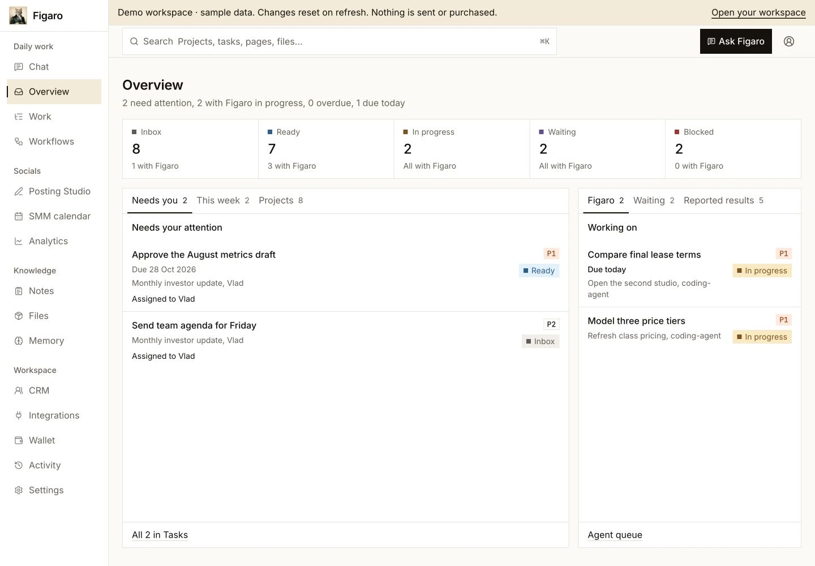Select Overview in the sidebar
This screenshot has height=566, width=815.
click(54, 92)
